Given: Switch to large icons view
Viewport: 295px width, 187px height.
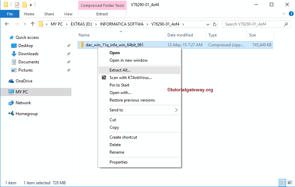Looking at the screenshot, I should coord(290,183).
